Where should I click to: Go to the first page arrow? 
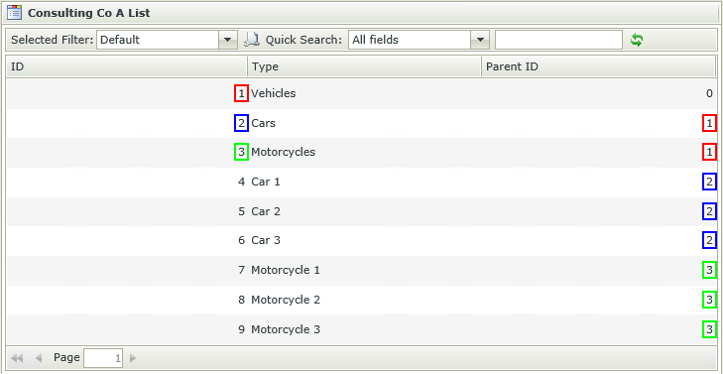17,358
